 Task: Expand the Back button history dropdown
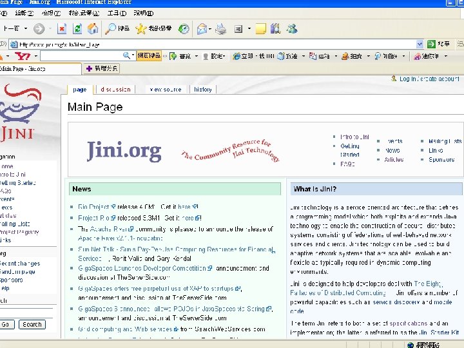tap(26, 29)
